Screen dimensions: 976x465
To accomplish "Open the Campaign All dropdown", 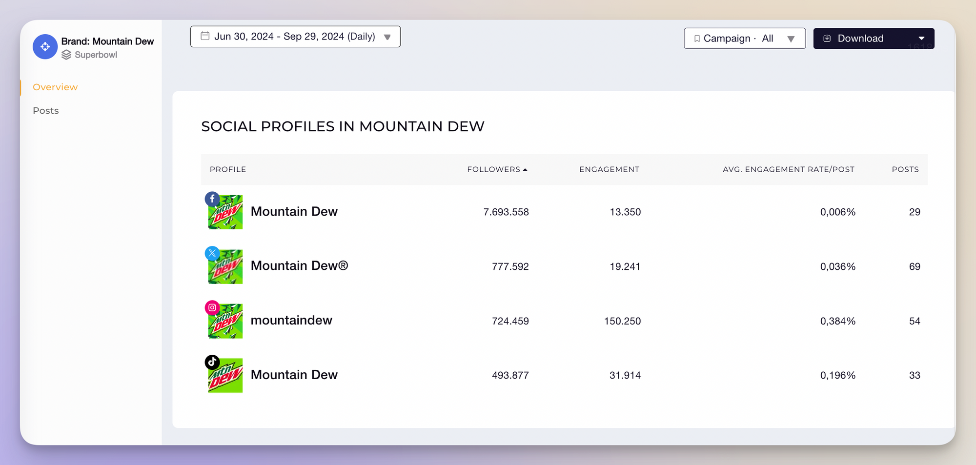I will (x=745, y=39).
